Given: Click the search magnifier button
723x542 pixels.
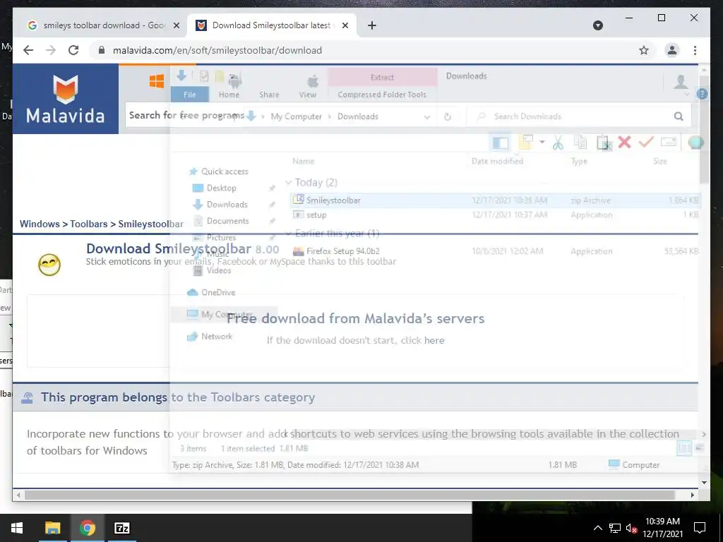Looking at the screenshot, I should tap(679, 116).
